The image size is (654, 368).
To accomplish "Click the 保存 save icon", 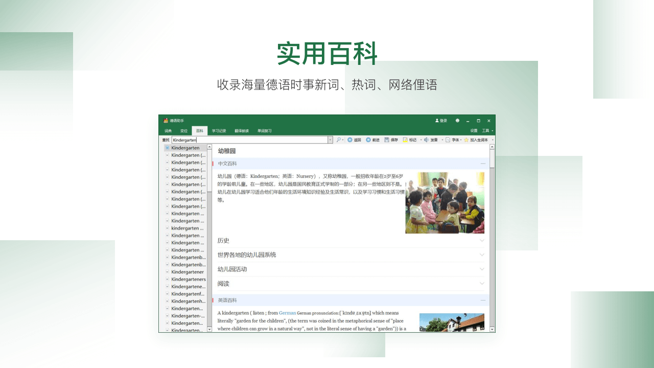I will [387, 139].
